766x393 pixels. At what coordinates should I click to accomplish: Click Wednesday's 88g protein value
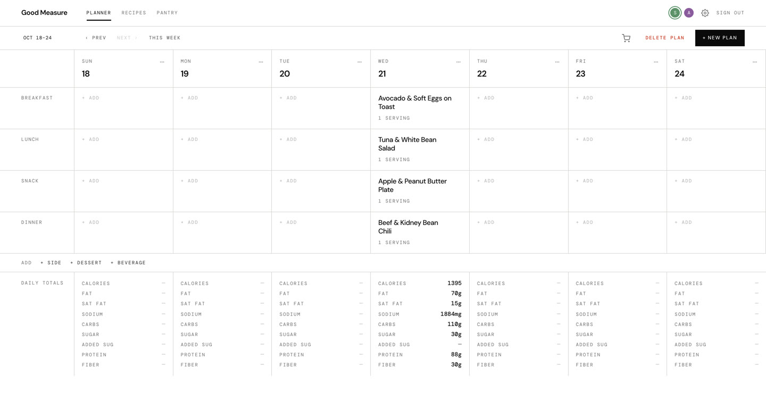[x=456, y=355]
